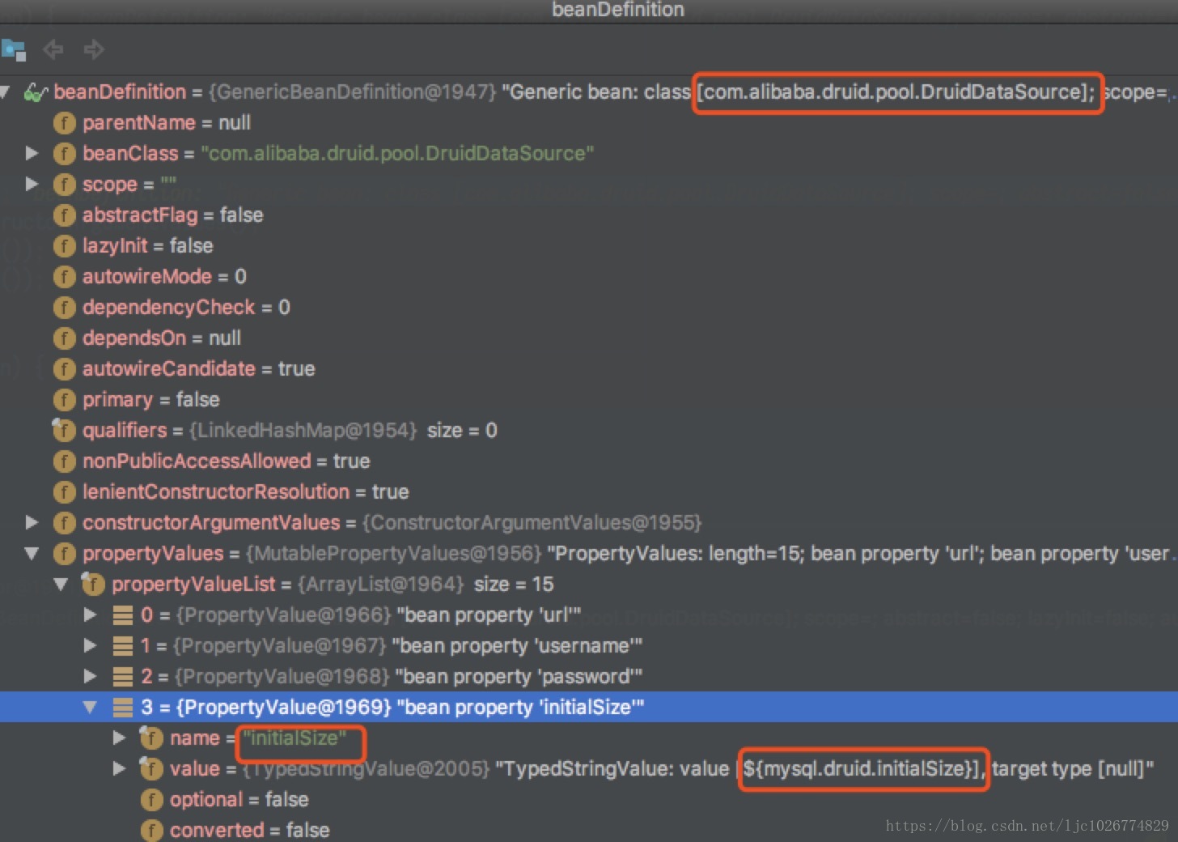Select the row 'abstractFlag = false'
This screenshot has height=842, width=1178.
pos(589,215)
